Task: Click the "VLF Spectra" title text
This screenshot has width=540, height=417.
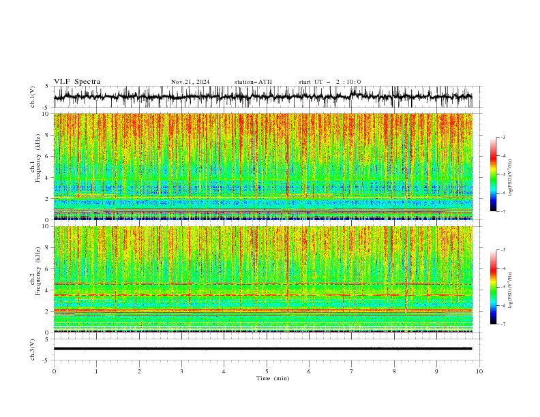Action: pos(77,82)
